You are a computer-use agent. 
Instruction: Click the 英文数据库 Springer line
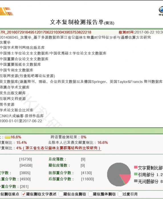click(x=81, y=82)
